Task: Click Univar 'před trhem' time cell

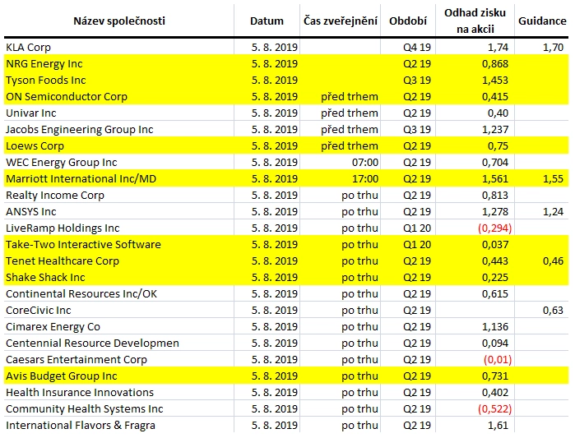Action: (x=350, y=113)
